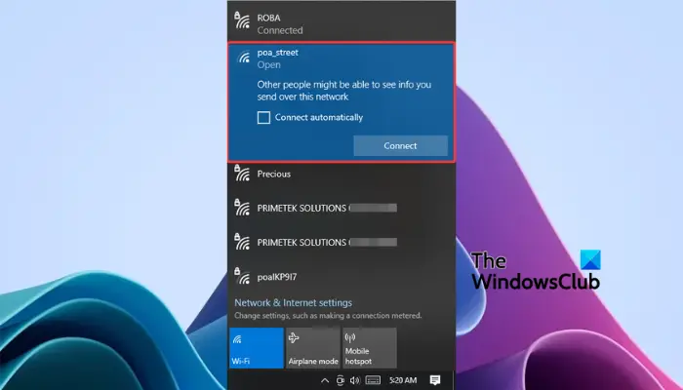Toggle the Airplane mode tile

pos(313,348)
